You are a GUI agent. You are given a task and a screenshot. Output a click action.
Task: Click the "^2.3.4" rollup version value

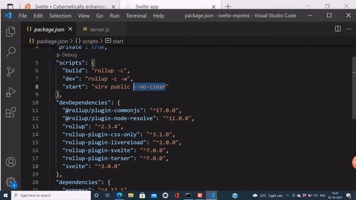(x=107, y=126)
